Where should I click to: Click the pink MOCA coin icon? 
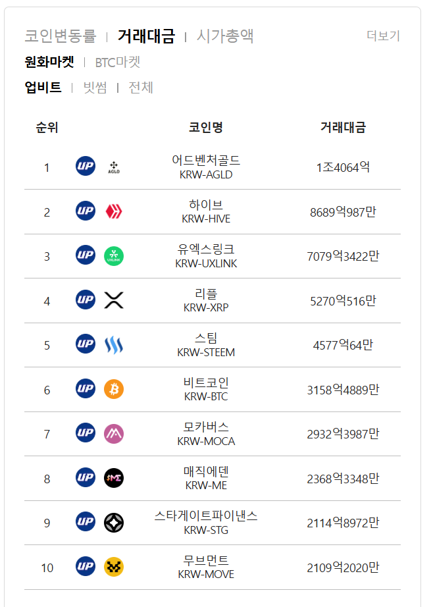coord(114,434)
